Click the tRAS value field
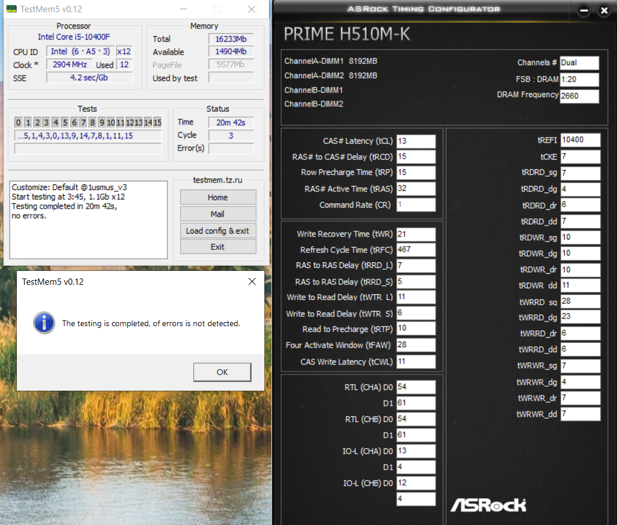 tap(416, 188)
